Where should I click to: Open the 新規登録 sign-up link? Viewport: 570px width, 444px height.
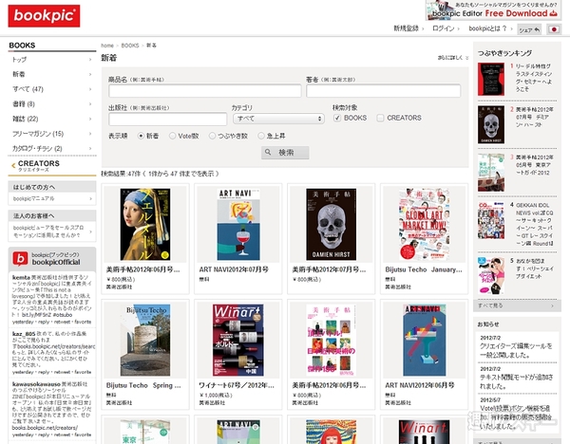point(406,28)
